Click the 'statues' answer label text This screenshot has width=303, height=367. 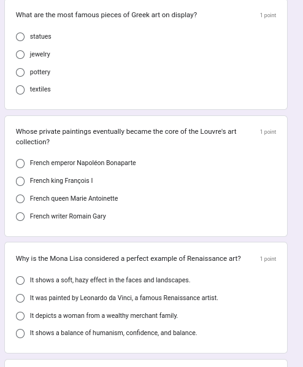point(40,36)
